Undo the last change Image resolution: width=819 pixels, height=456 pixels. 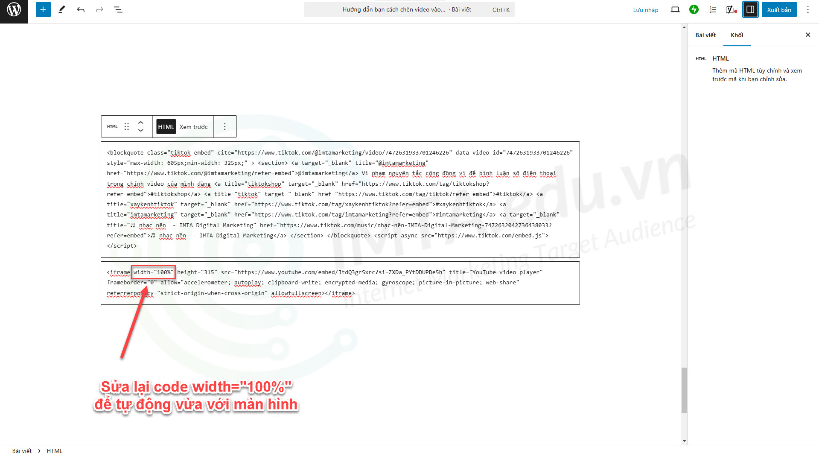coord(81,9)
